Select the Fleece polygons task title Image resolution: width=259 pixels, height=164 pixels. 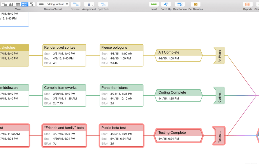coord(114,47)
